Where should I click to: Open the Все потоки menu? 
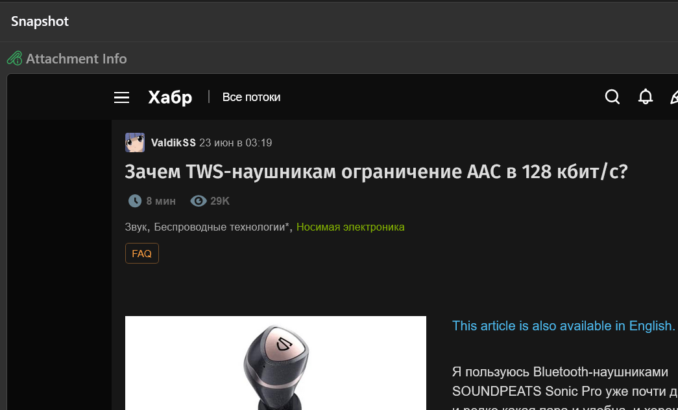click(251, 97)
